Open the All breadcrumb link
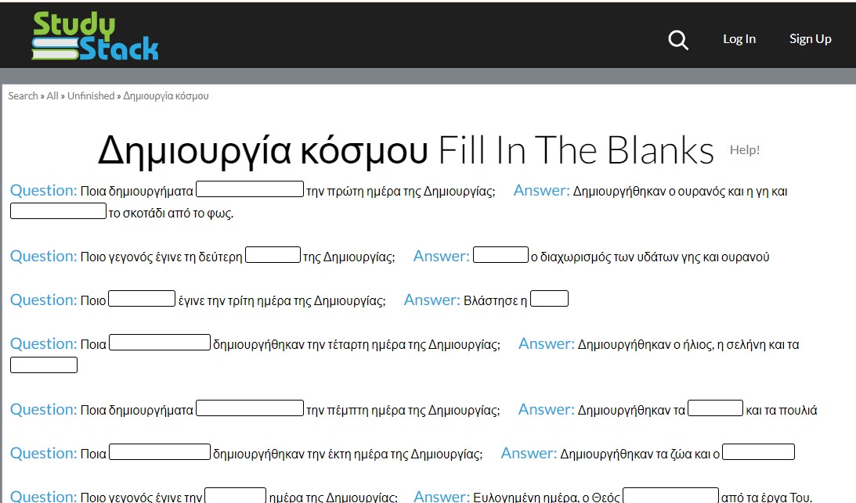This screenshot has height=503, width=856. coord(52,96)
